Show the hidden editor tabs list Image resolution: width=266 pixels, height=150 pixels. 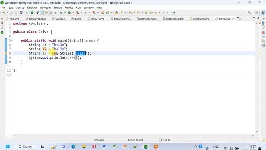pos(239,18)
